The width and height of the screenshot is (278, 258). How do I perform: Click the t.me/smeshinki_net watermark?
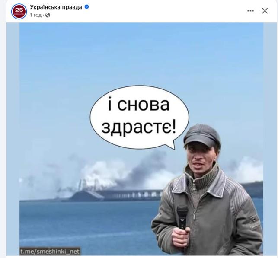click(x=50, y=251)
